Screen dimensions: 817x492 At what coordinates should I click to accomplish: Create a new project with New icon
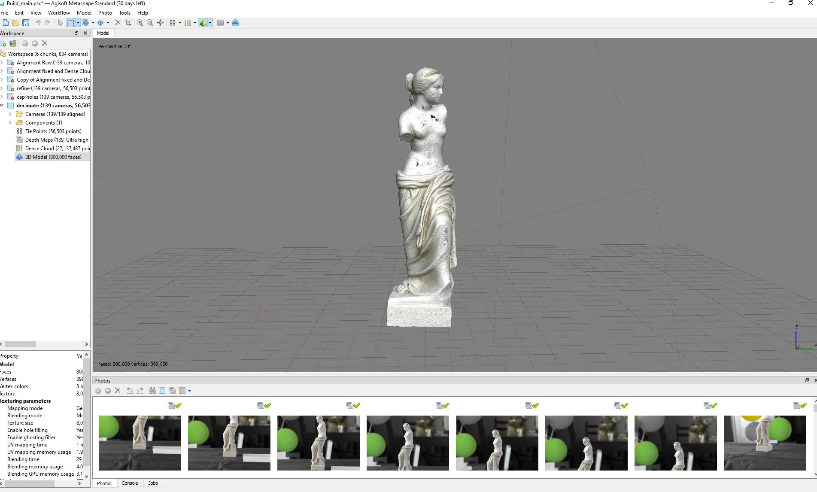coord(6,23)
